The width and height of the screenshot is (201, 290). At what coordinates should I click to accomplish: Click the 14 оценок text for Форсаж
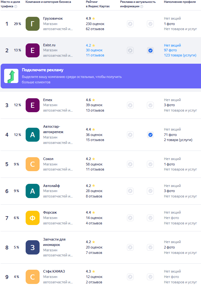tap(94, 218)
